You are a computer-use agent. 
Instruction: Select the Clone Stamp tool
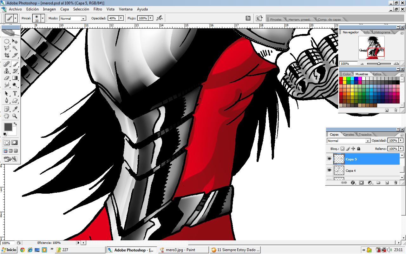pyautogui.click(x=7, y=71)
